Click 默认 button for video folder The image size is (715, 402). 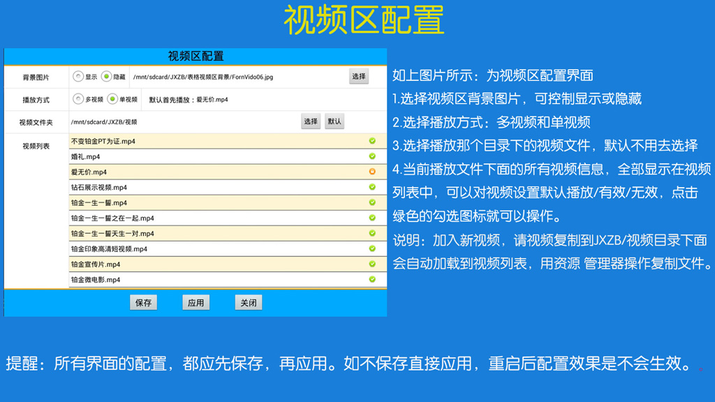click(334, 121)
